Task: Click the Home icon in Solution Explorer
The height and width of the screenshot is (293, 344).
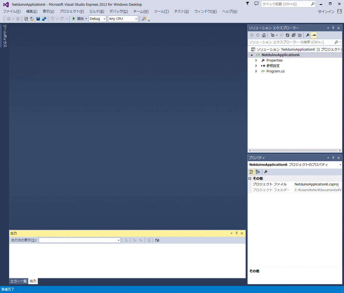Action: (264, 35)
